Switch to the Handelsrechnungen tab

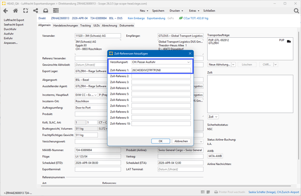[x=66, y=26]
